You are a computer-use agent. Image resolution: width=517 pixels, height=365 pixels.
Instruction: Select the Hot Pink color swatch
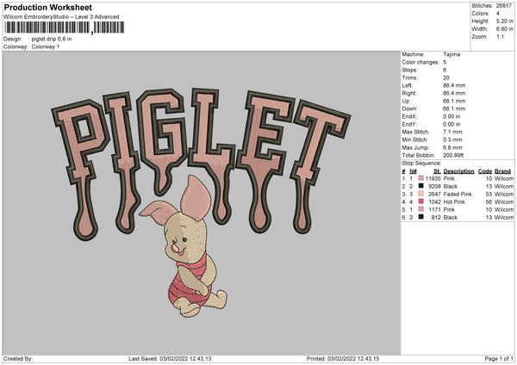tap(420, 201)
